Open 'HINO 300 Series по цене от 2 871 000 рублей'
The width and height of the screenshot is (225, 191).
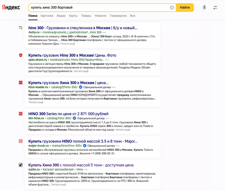pyautogui.click(x=68, y=114)
